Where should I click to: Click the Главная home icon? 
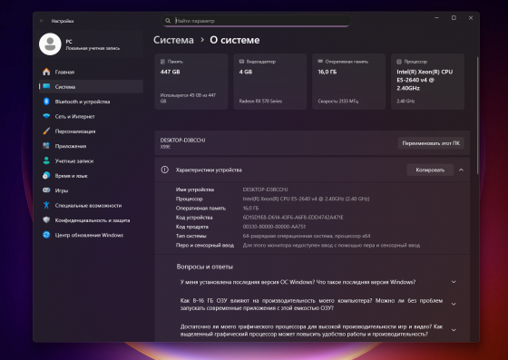point(46,72)
